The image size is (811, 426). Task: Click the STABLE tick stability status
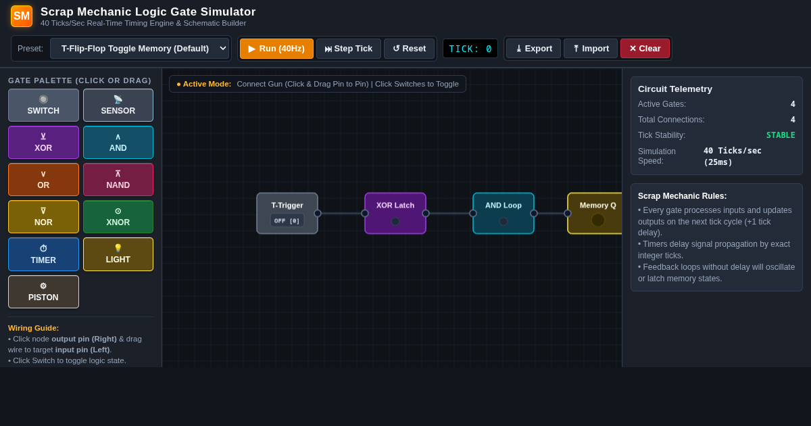pyautogui.click(x=781, y=135)
